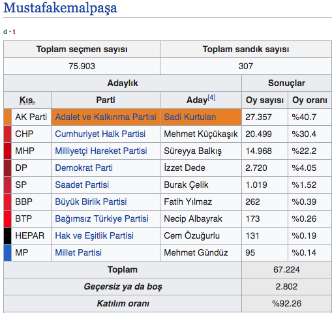Click the 'Katılım oranı' row label
This screenshot has height=313, width=332.
[x=123, y=303]
